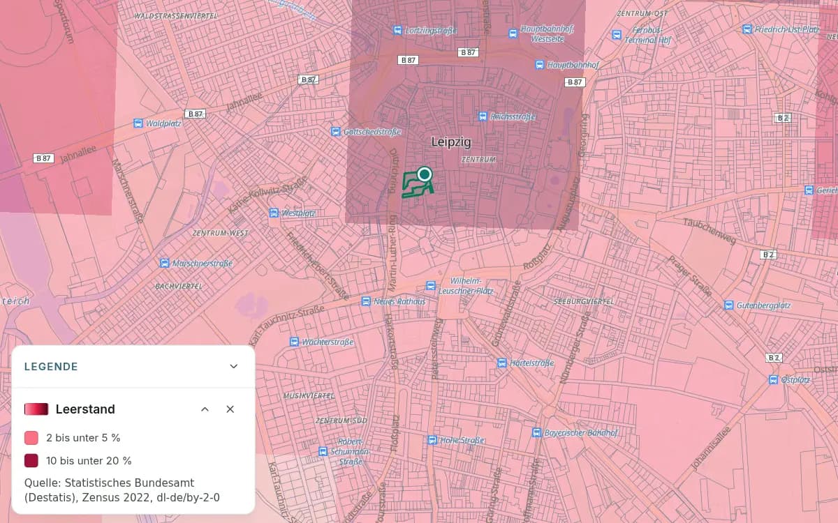Click the green location marker pin
838x523 pixels.
tap(424, 174)
